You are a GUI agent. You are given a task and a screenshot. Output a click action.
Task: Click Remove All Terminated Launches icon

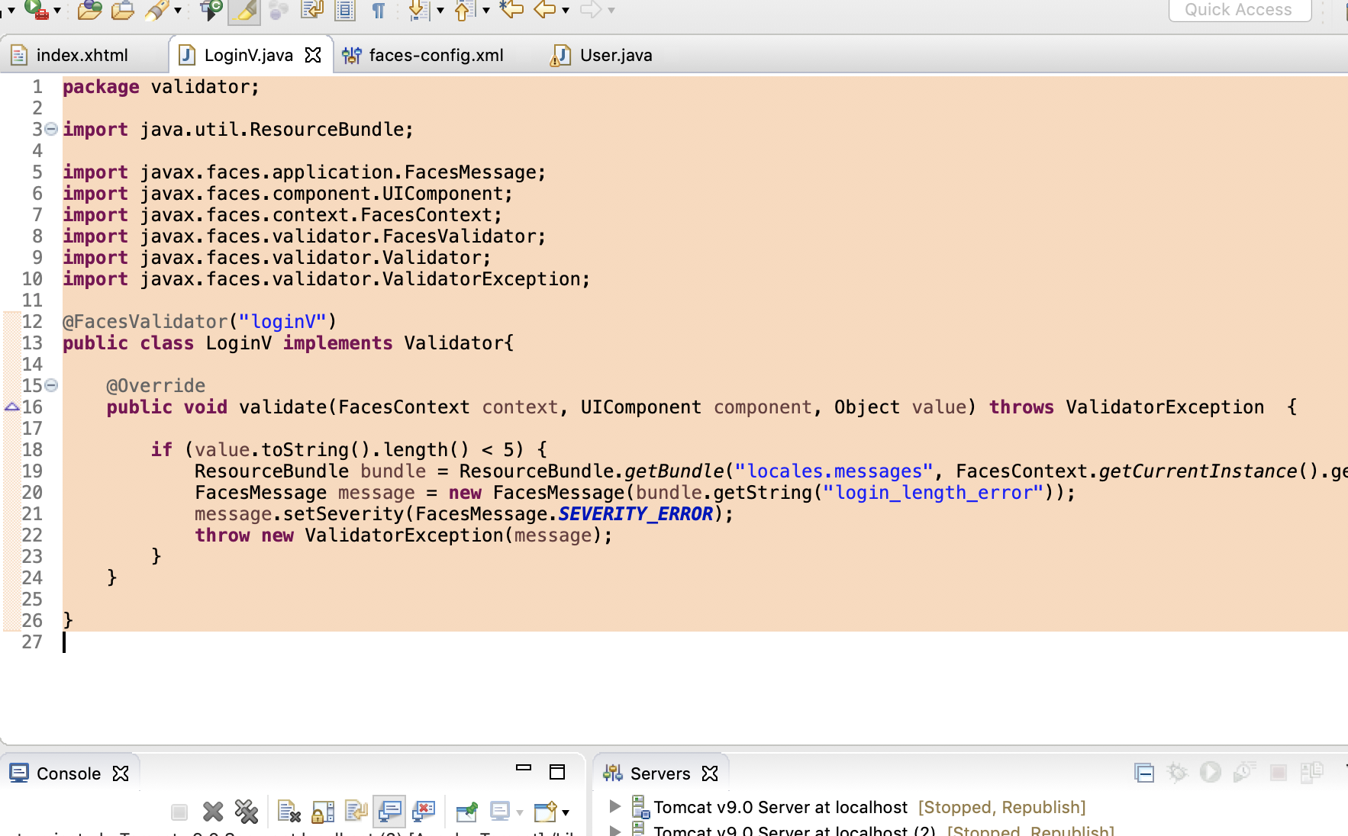247,812
